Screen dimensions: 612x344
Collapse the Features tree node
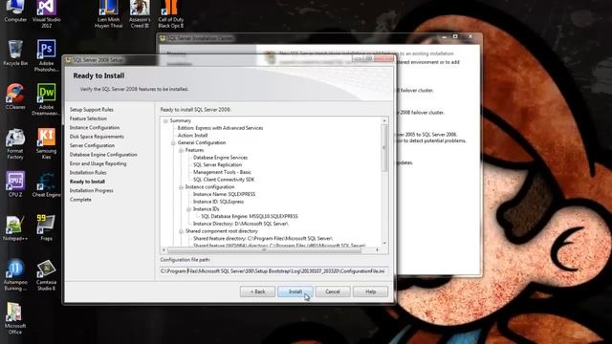(181, 150)
